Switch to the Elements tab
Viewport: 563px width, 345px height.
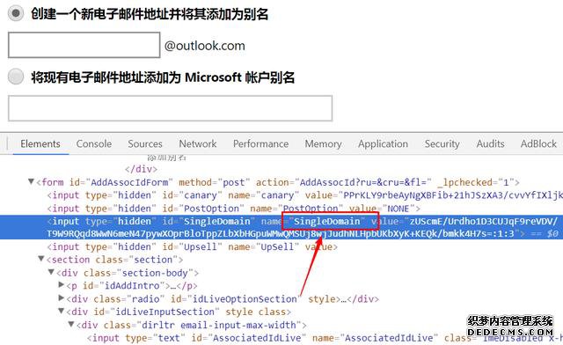40,143
